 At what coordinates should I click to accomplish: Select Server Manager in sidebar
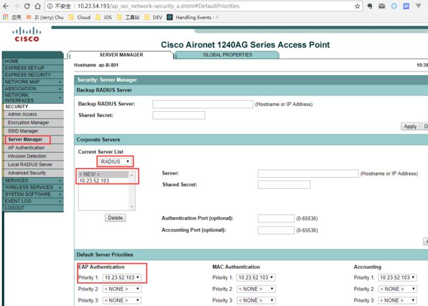coord(25,140)
